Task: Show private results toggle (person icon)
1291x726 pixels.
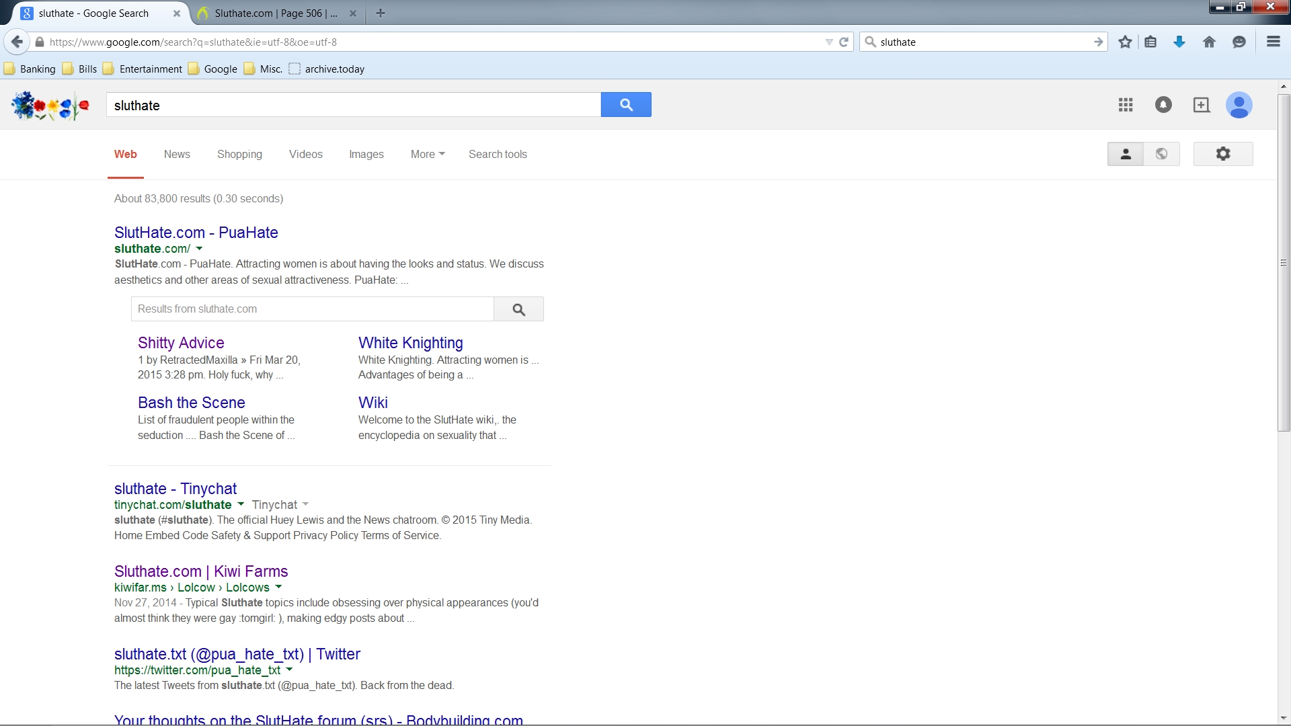Action: (x=1126, y=154)
